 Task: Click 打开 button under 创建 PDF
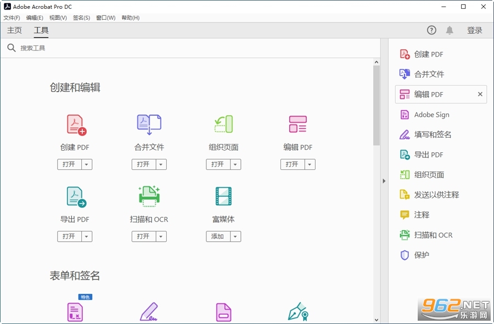click(x=69, y=164)
